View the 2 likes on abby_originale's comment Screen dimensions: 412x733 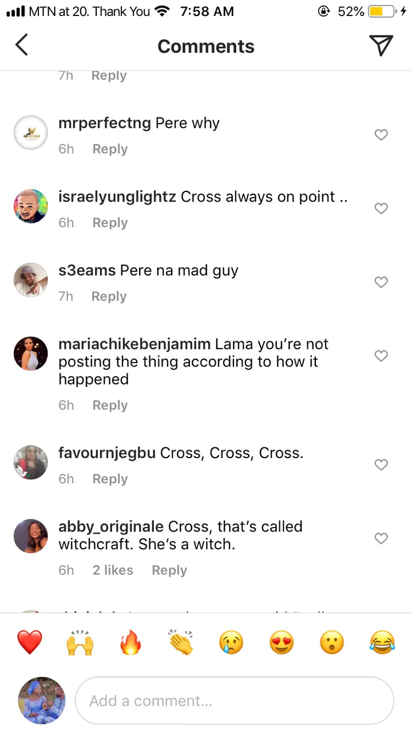113,570
